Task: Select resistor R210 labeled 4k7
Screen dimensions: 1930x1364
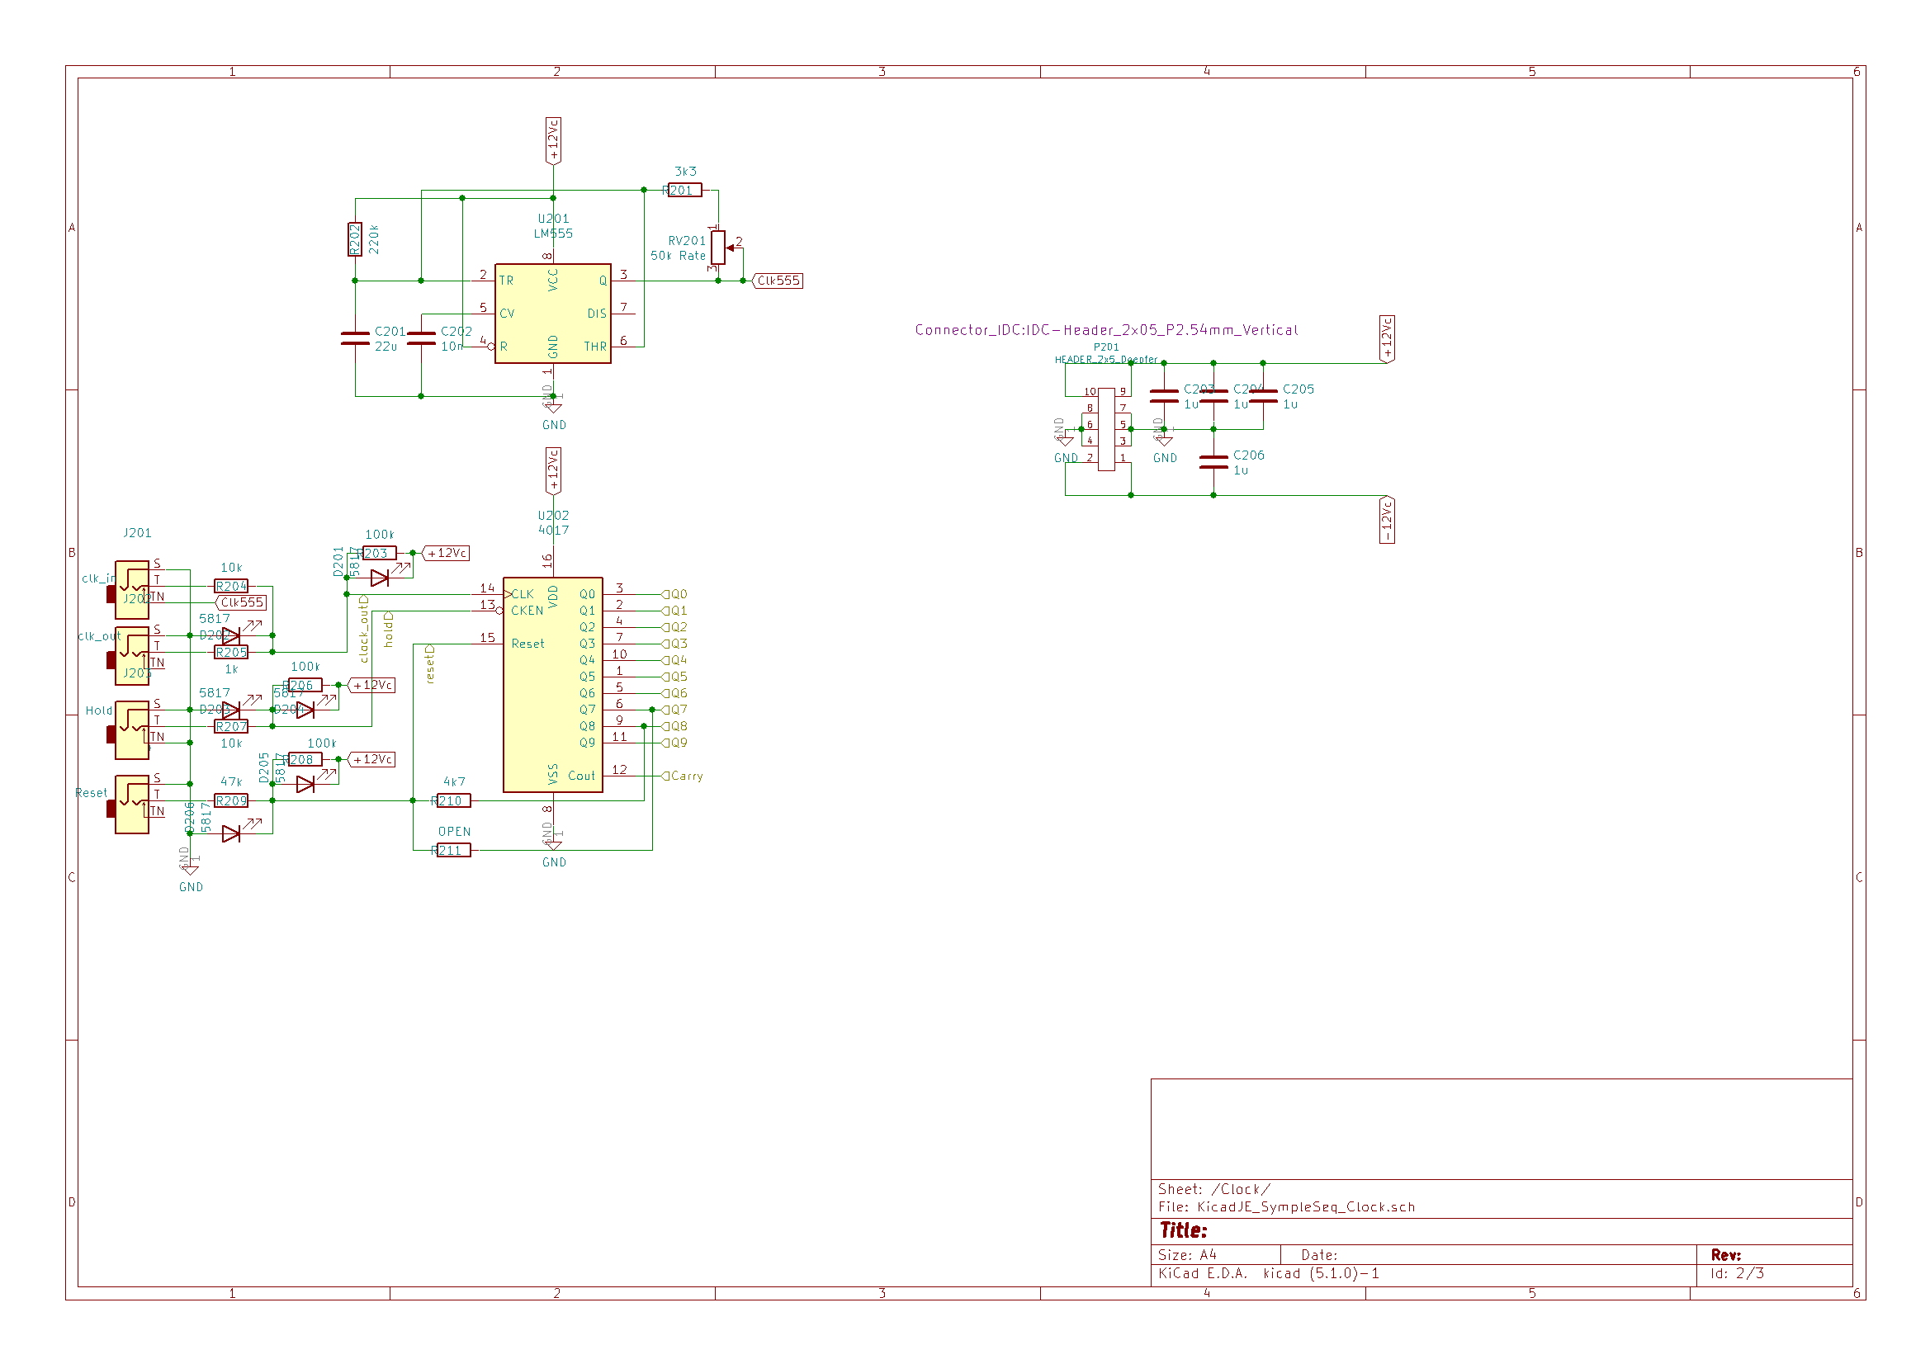Action: tap(453, 801)
